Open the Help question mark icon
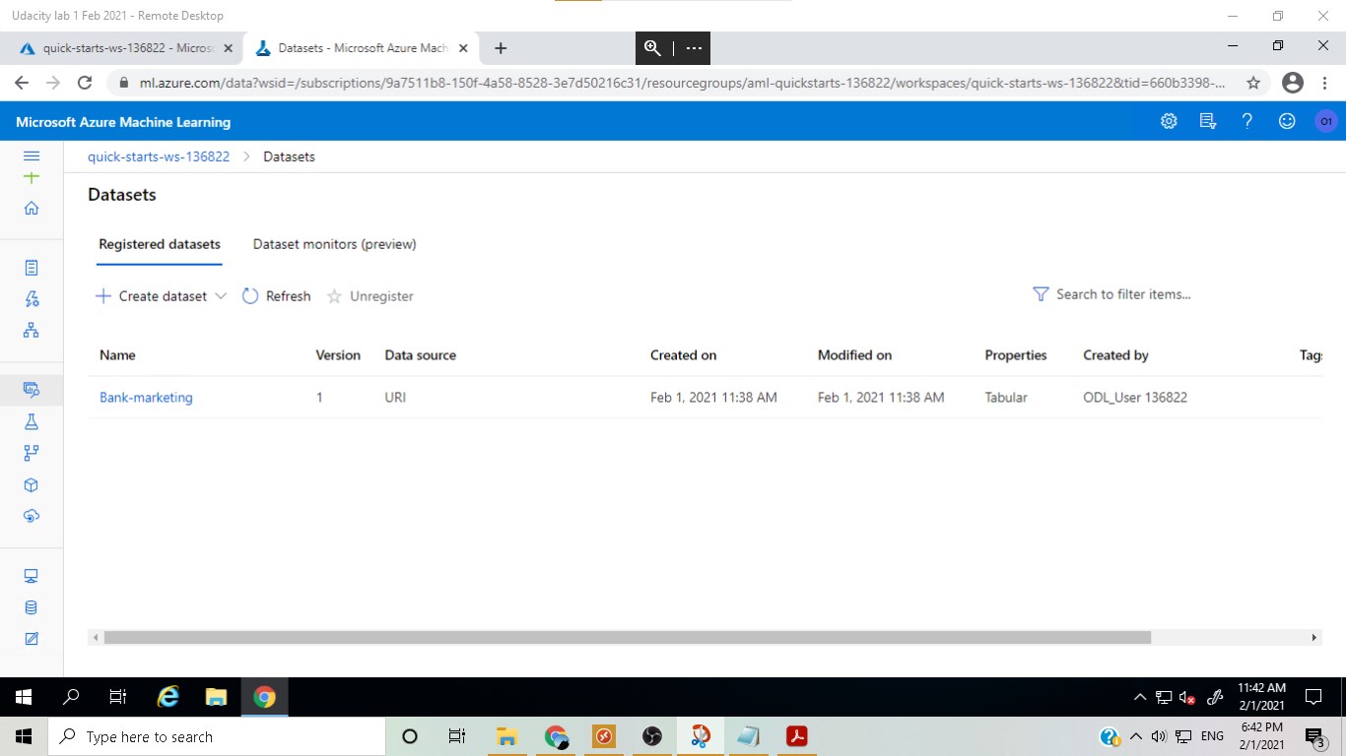This screenshot has height=756, width=1346. point(1247,121)
